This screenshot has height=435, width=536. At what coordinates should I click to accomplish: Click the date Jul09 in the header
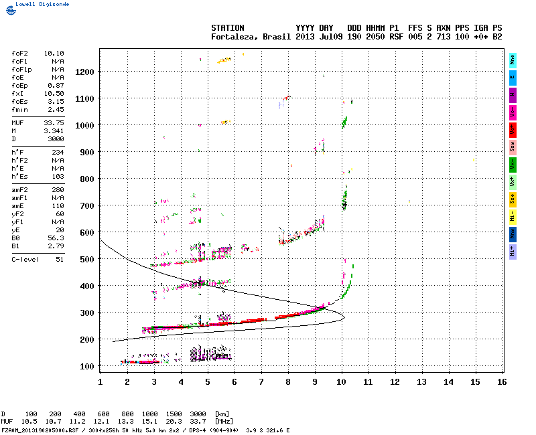(x=330, y=37)
